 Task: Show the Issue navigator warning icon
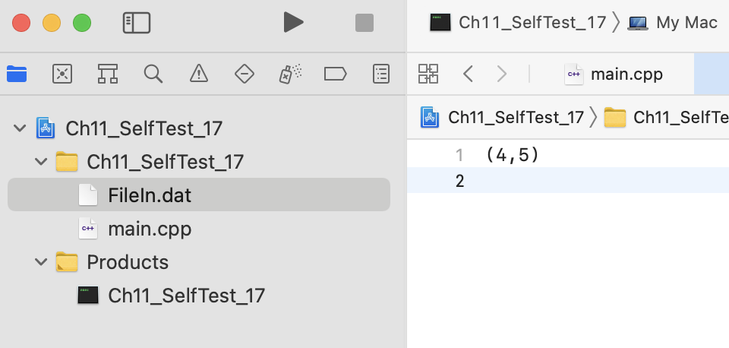199,74
